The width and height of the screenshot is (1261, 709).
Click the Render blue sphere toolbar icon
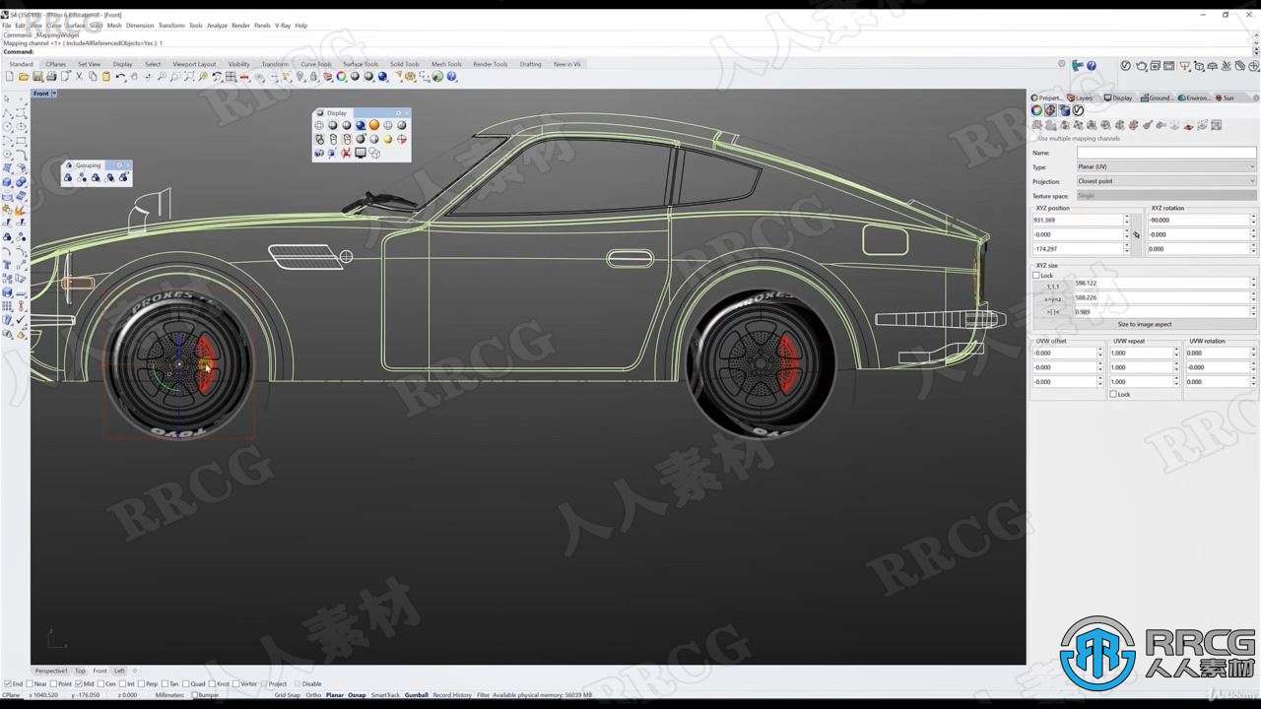point(382,76)
